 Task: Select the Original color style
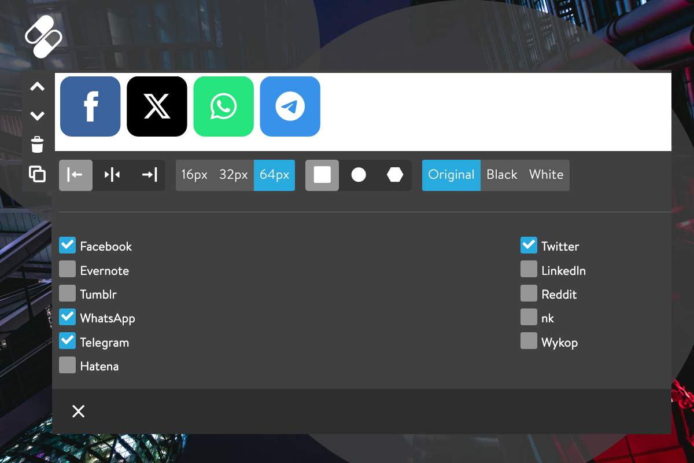click(x=451, y=175)
